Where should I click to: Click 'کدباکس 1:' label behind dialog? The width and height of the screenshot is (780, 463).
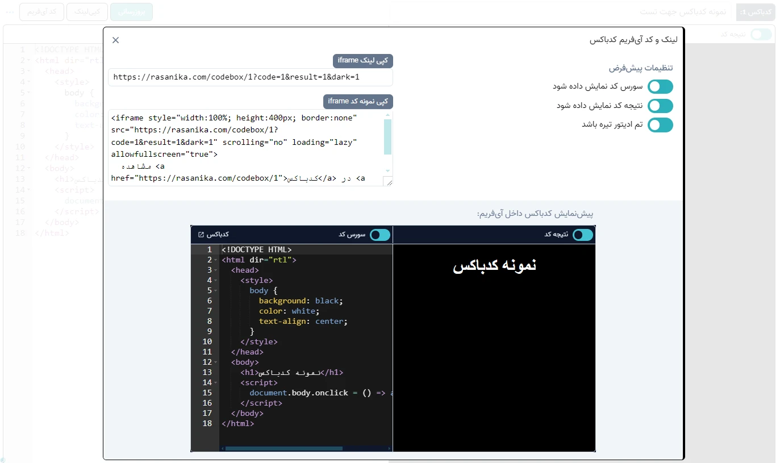pyautogui.click(x=756, y=12)
